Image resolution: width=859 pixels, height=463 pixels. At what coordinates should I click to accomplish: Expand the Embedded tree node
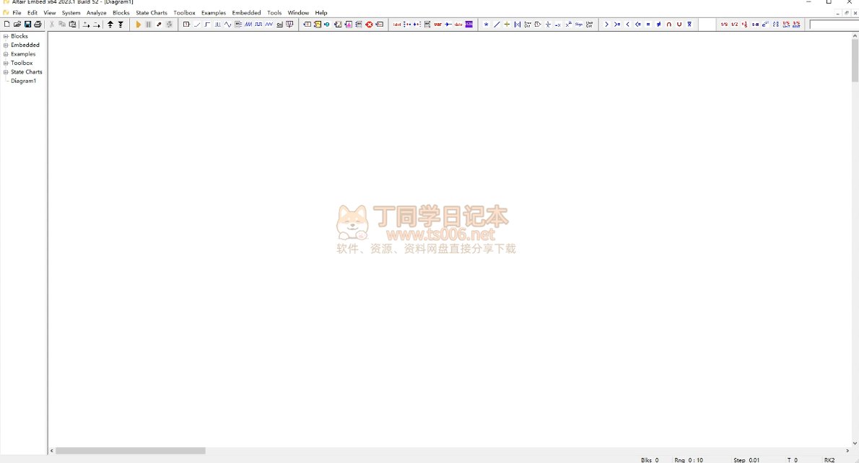(x=6, y=45)
